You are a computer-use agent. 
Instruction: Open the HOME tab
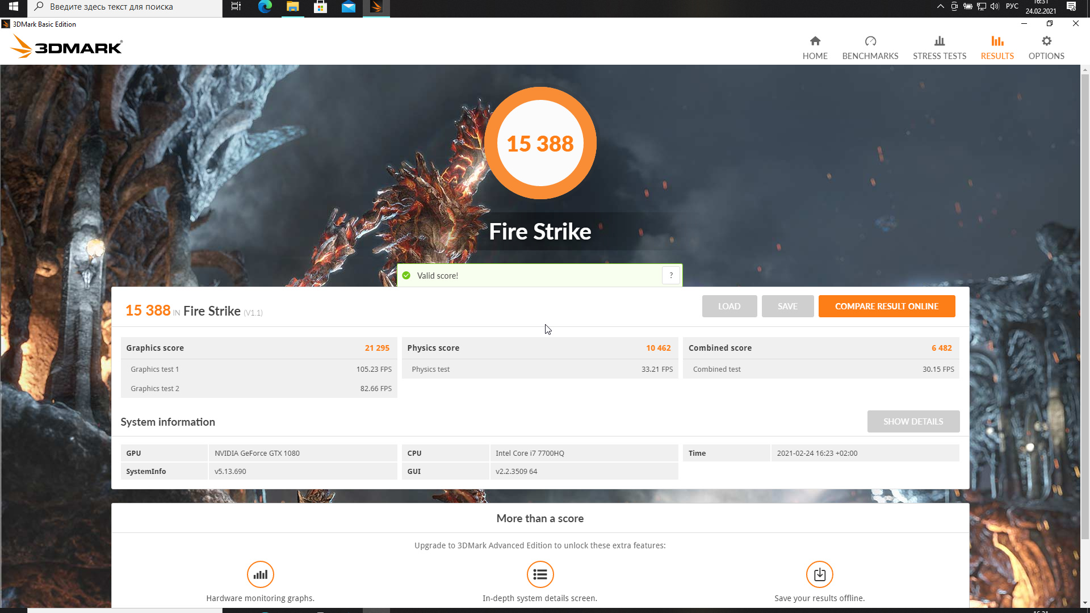point(815,48)
